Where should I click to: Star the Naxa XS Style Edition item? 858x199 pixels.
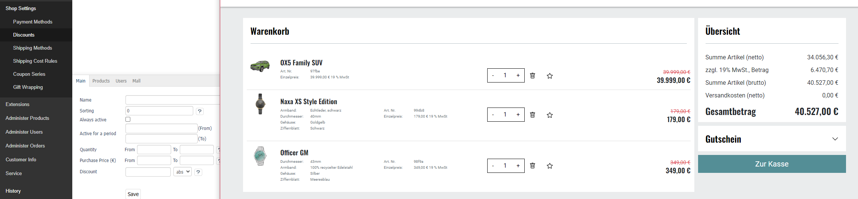pyautogui.click(x=550, y=115)
